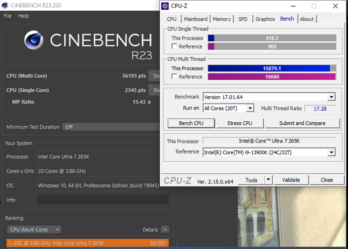Screen dimensions: 348x249
Task: Click the Single Thread Reference bar 902
Action: click(x=272, y=47)
